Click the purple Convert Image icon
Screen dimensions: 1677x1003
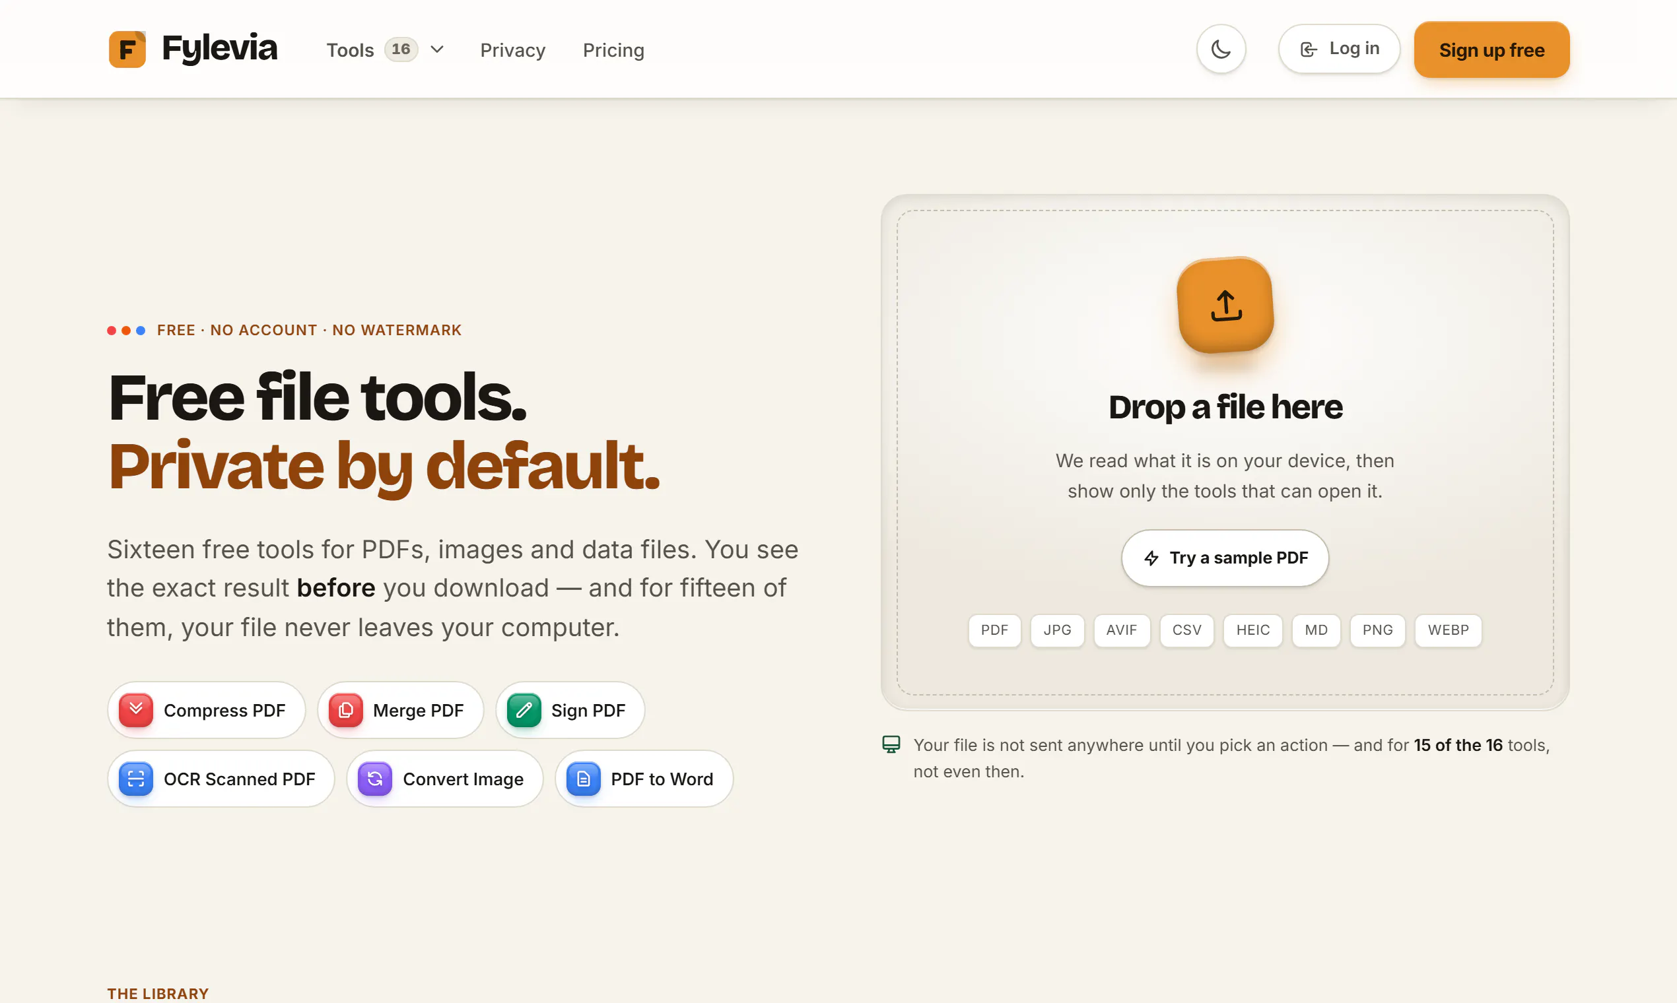coord(375,779)
